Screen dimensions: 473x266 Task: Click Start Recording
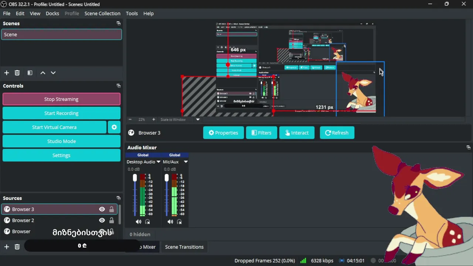pos(61,113)
